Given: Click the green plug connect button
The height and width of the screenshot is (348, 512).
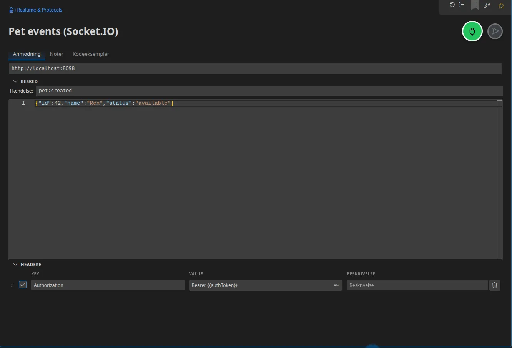Looking at the screenshot, I should [472, 31].
